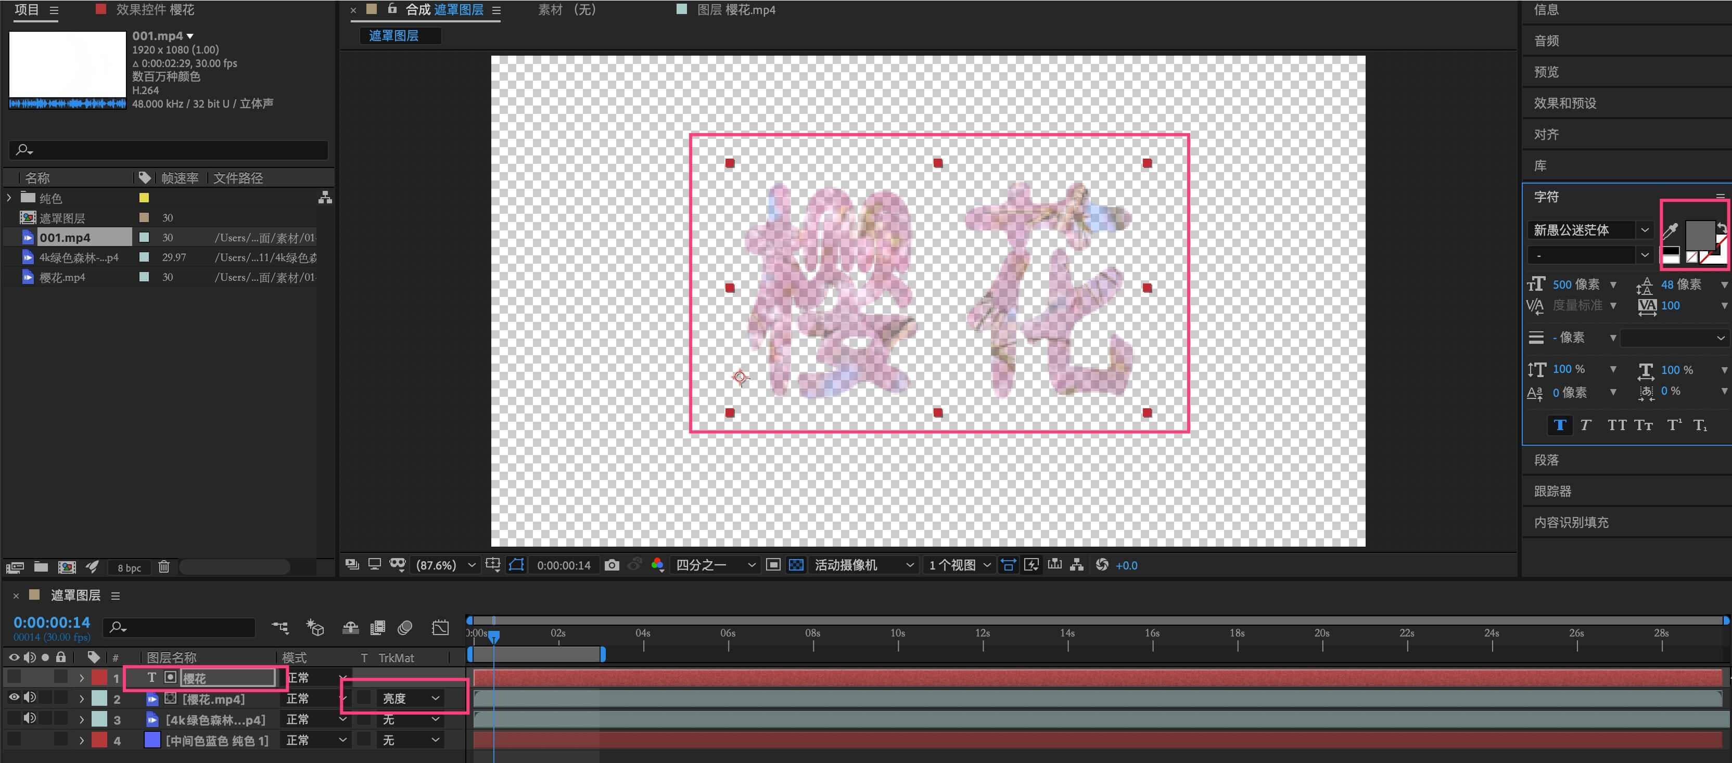Expand the 纯色 folder in Project
Image resolution: width=1732 pixels, height=763 pixels.
(x=9, y=198)
